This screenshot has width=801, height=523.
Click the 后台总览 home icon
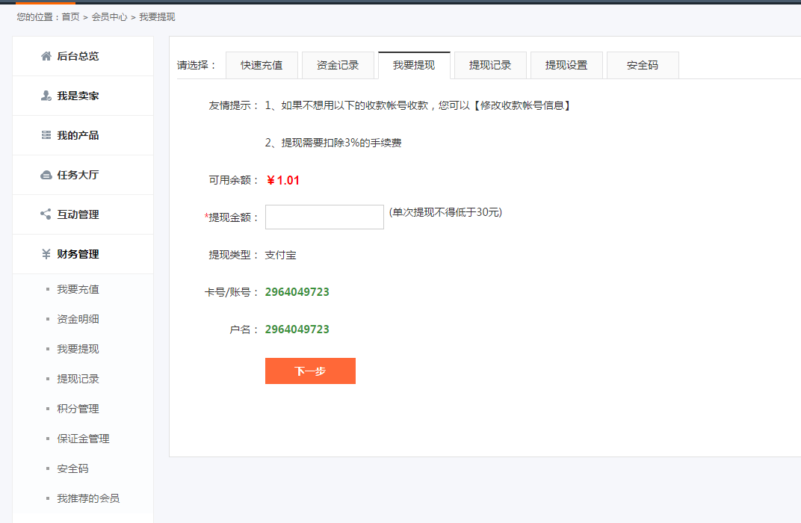pyautogui.click(x=46, y=55)
